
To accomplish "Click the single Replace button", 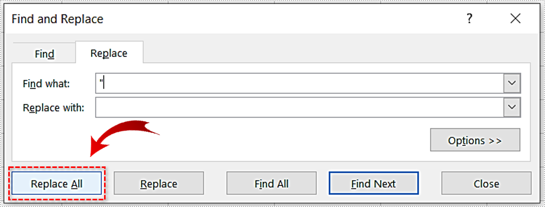I will [x=159, y=183].
